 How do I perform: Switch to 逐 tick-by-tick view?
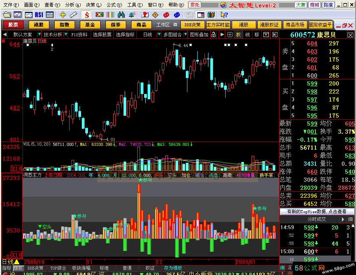pos(290,268)
